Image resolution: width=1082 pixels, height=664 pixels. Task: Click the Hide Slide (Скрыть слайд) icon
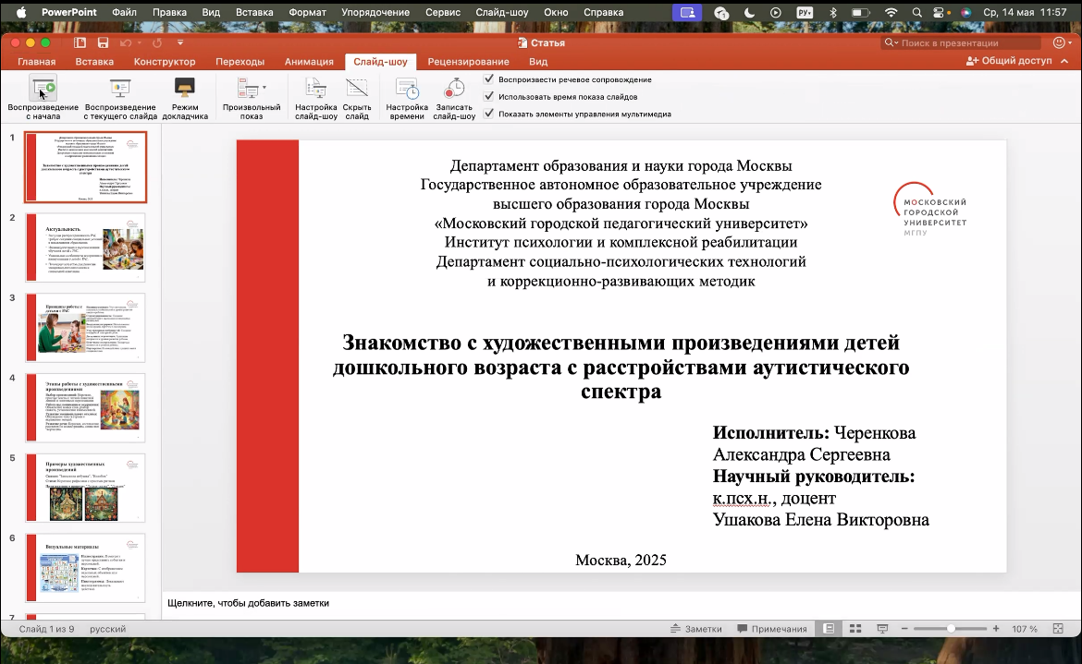(357, 89)
